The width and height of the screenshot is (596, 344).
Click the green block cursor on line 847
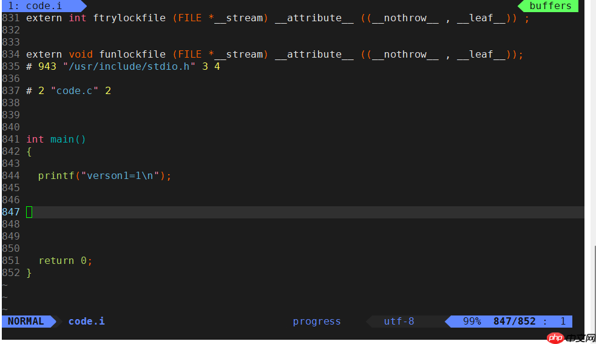29,212
